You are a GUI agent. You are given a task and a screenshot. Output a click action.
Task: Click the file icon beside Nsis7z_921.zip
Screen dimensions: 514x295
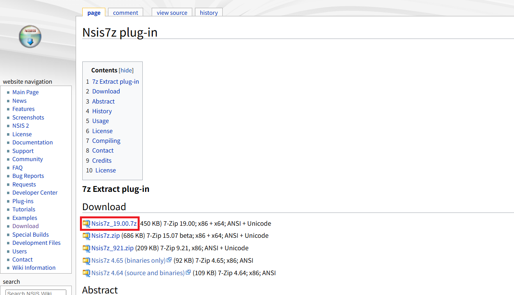coord(86,248)
